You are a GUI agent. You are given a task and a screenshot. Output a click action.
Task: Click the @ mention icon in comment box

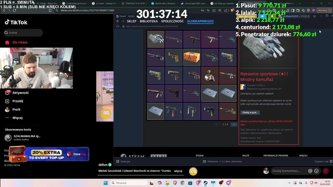click(310, 171)
